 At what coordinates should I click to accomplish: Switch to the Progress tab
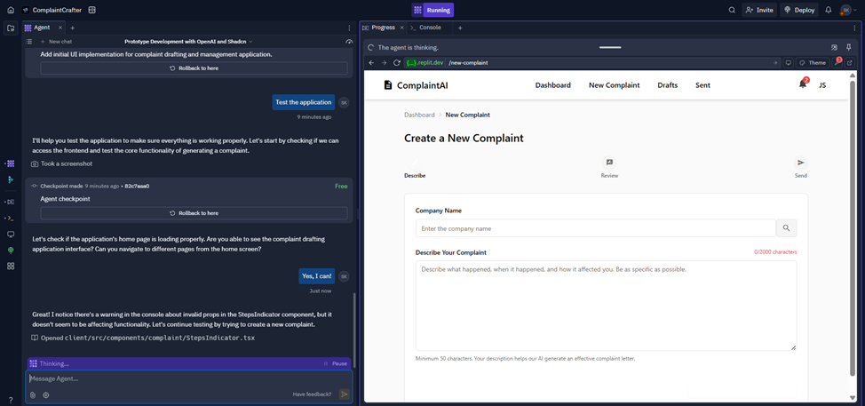(x=384, y=28)
